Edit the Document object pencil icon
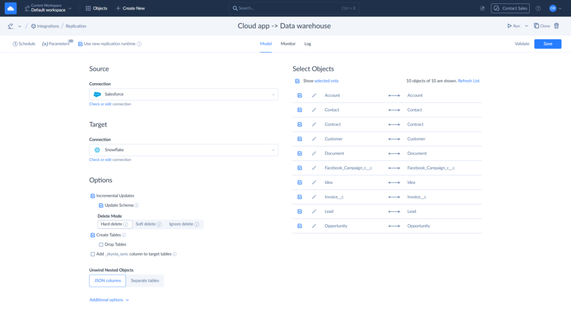Viewport: 571px width, 321px height. [314, 154]
